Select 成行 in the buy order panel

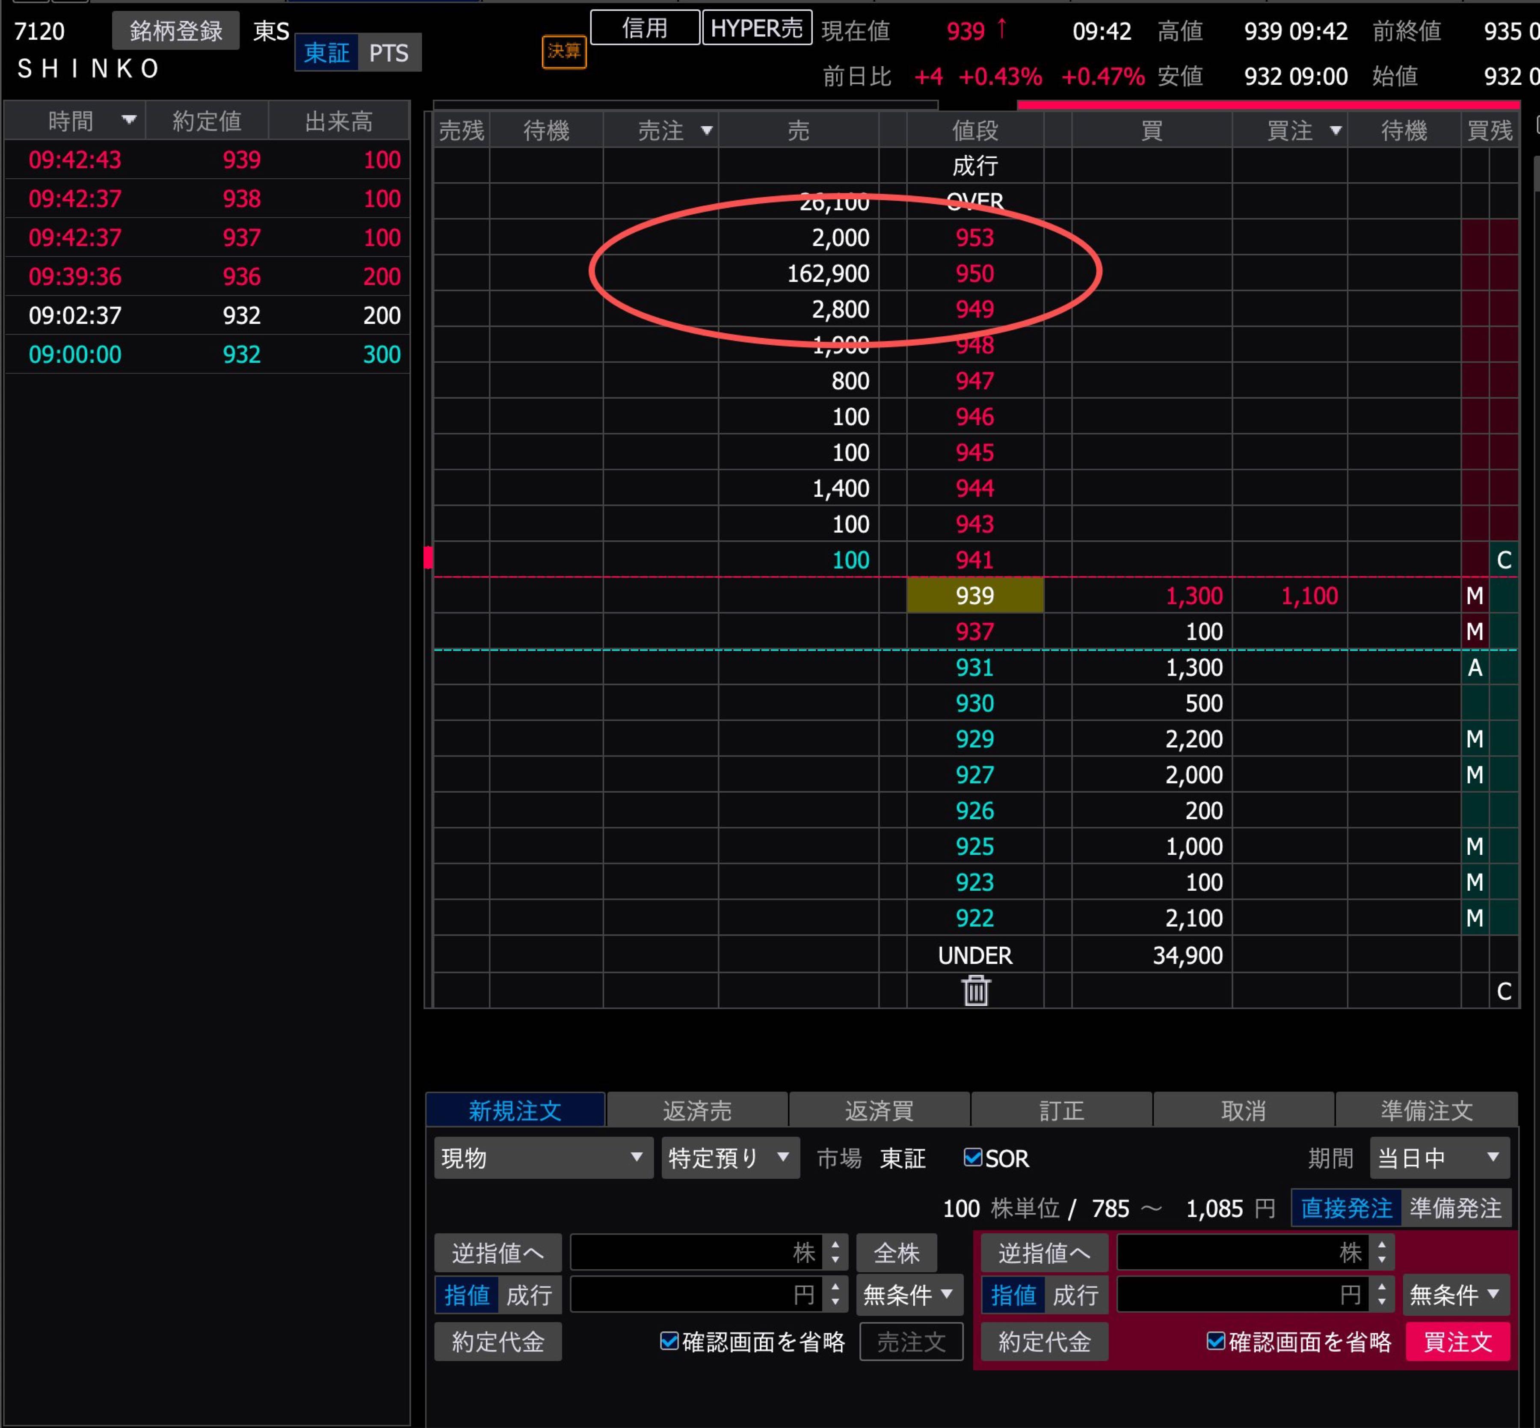(x=1075, y=1295)
